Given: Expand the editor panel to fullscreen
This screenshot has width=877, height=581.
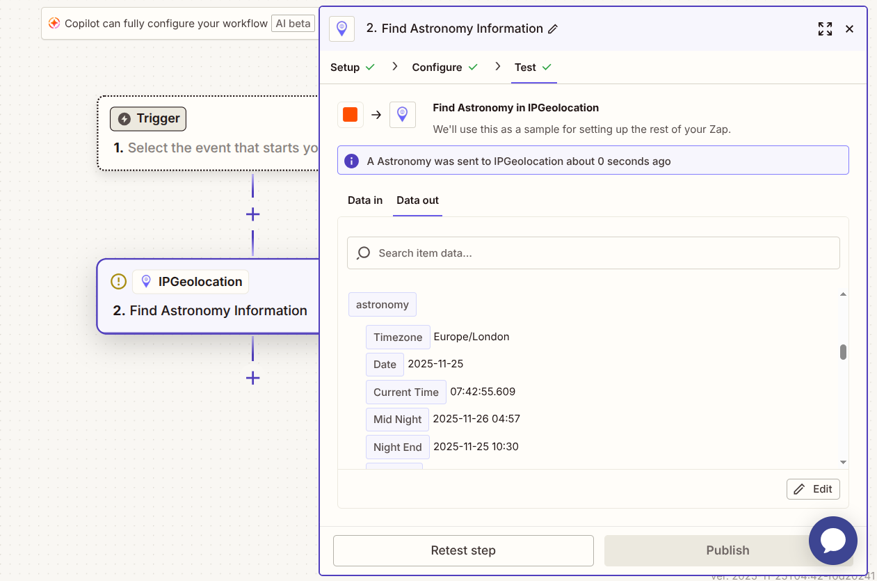Looking at the screenshot, I should coord(825,29).
